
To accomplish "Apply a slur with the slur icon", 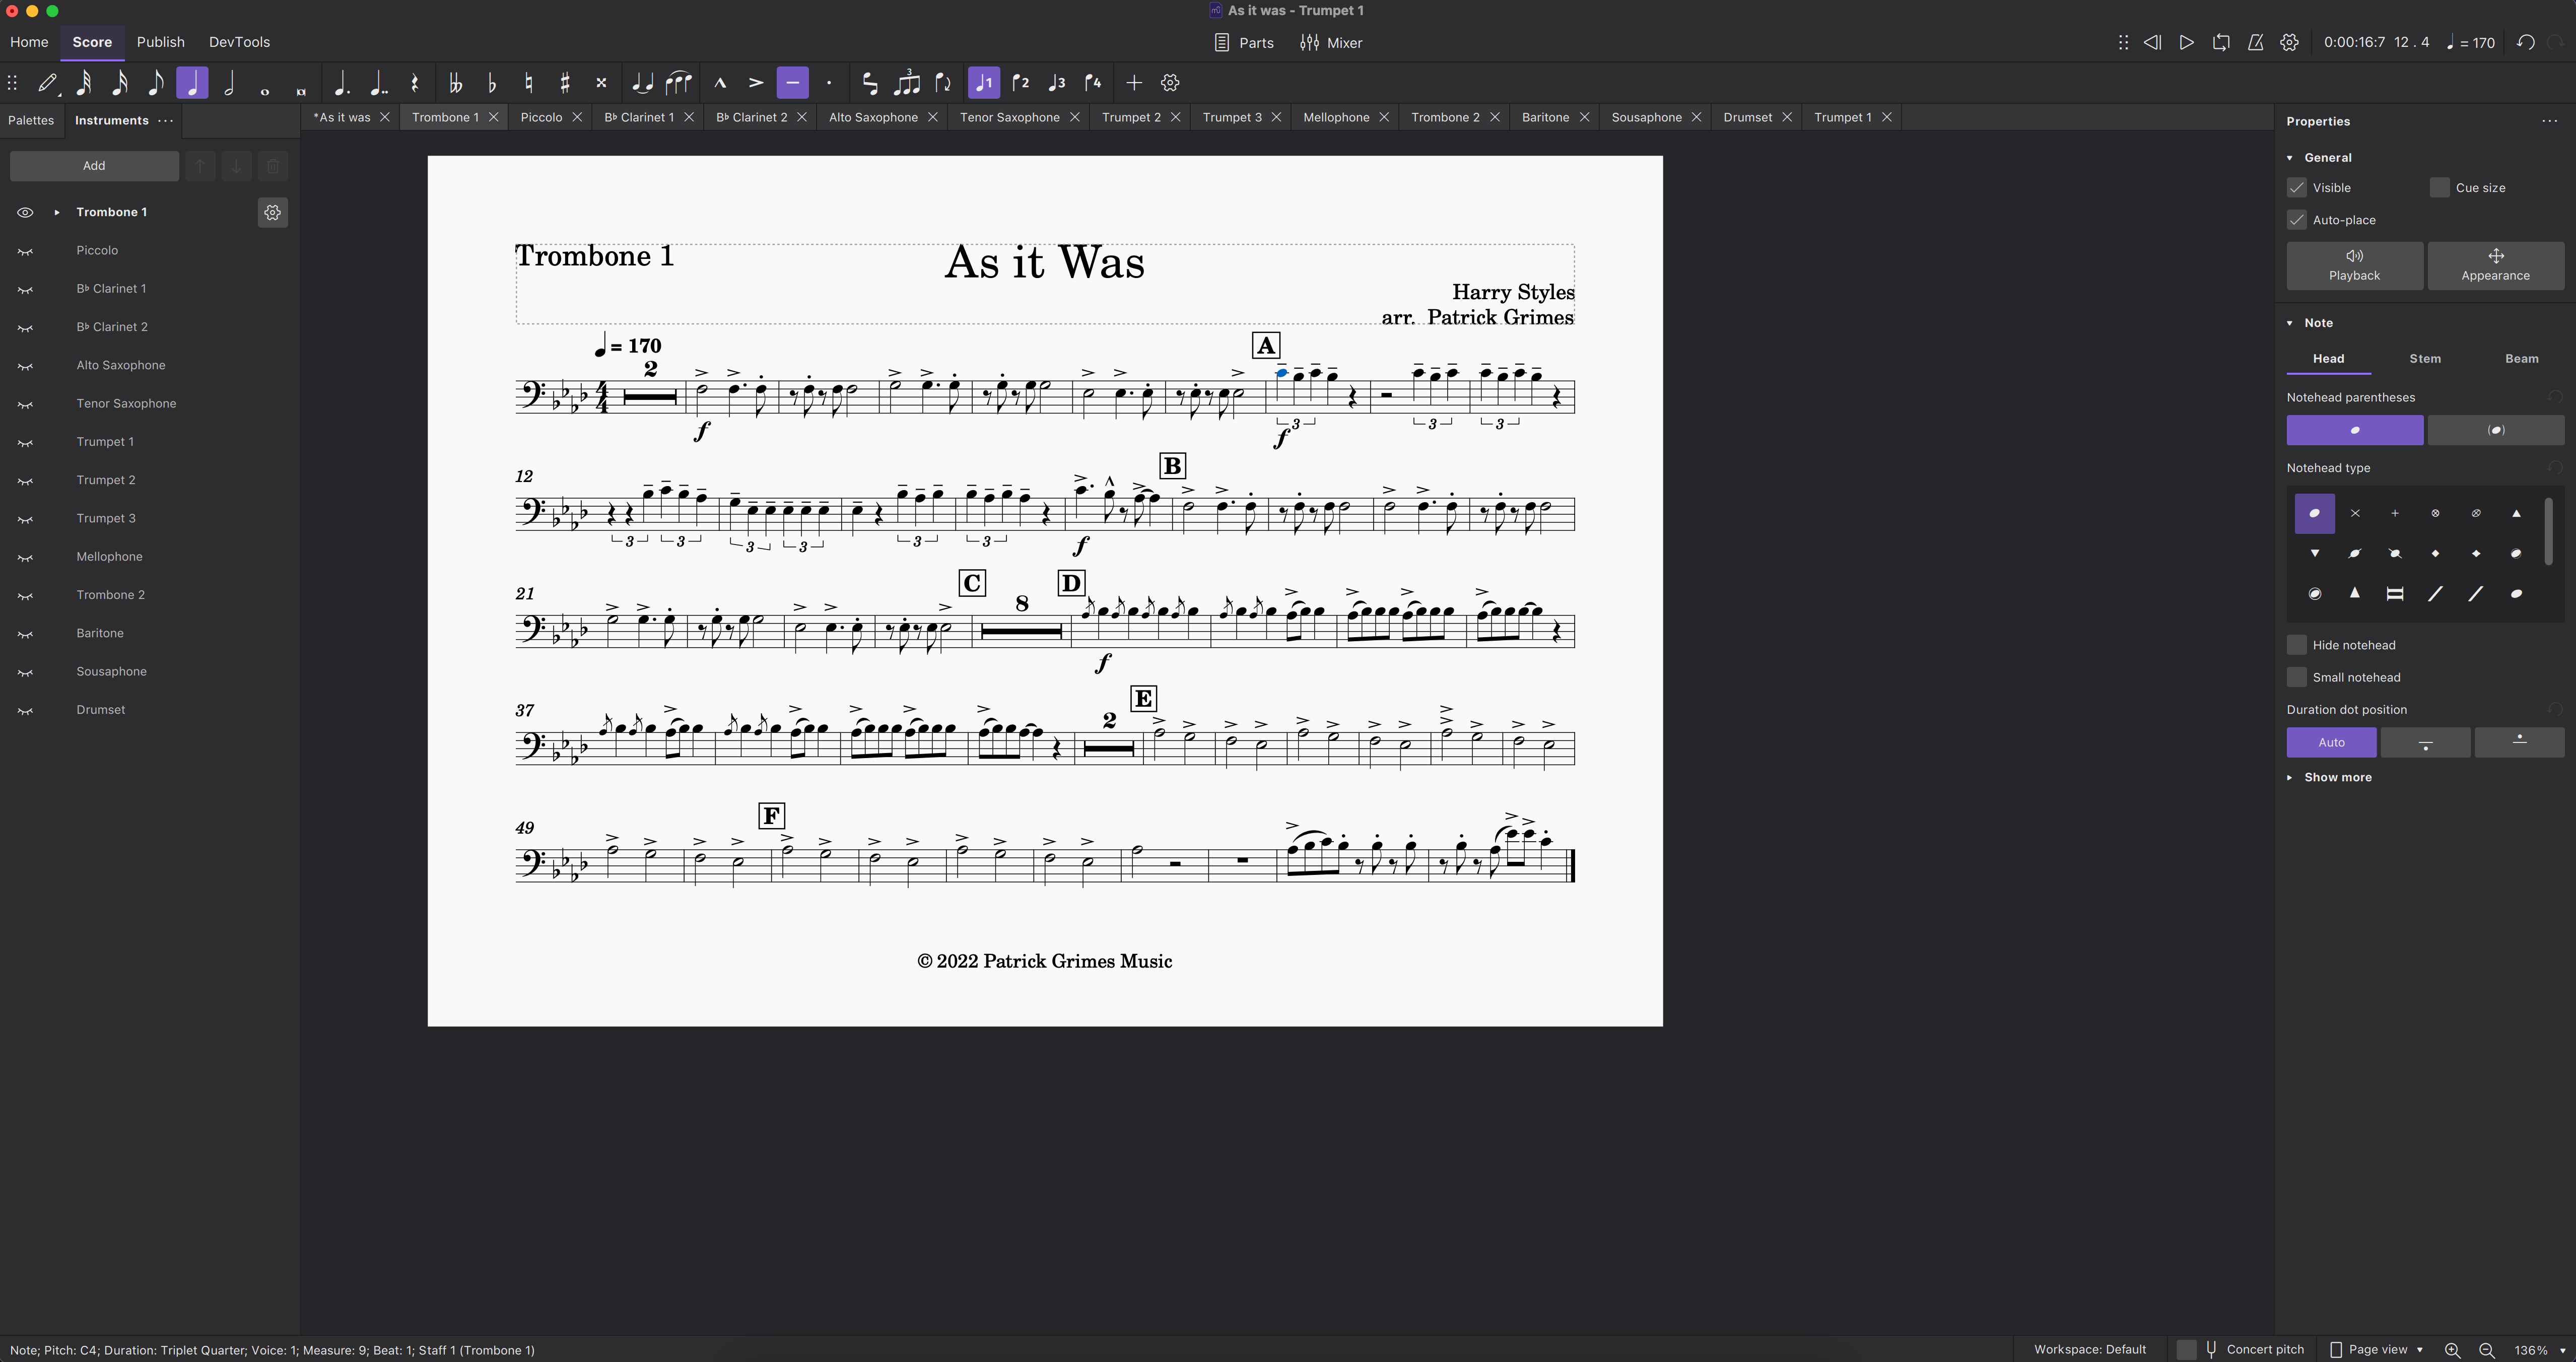I will (x=679, y=83).
